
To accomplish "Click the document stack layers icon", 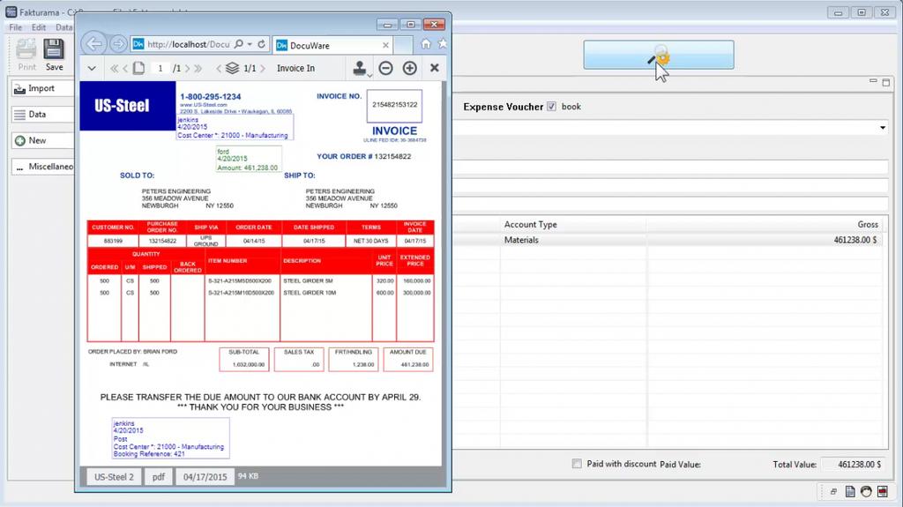I will (x=232, y=68).
